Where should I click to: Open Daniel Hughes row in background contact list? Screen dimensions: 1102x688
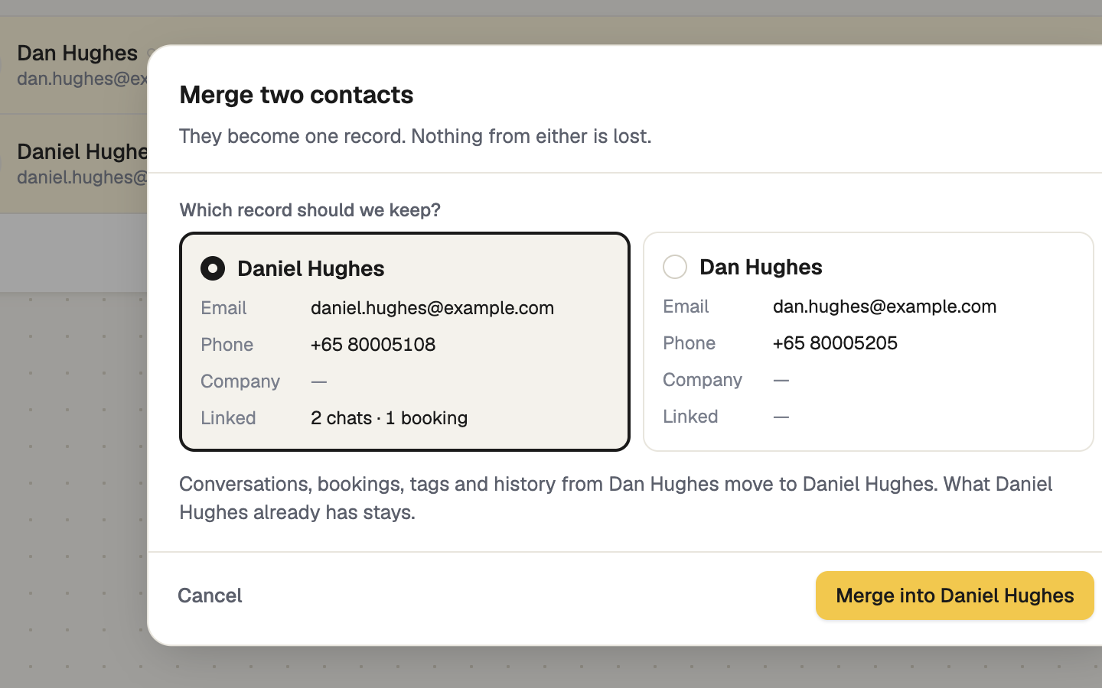tap(73, 164)
